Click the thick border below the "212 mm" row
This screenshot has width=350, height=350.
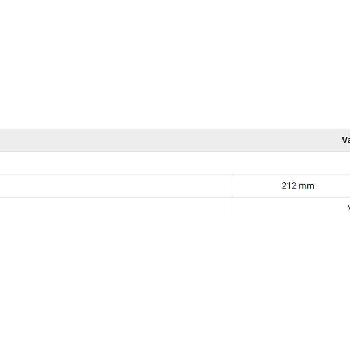coord(175,197)
